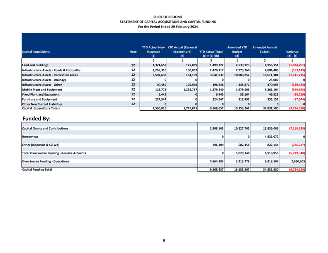
Task: Select total Renewal Expenditure value 1,771,841
Action: click(190, 108)
